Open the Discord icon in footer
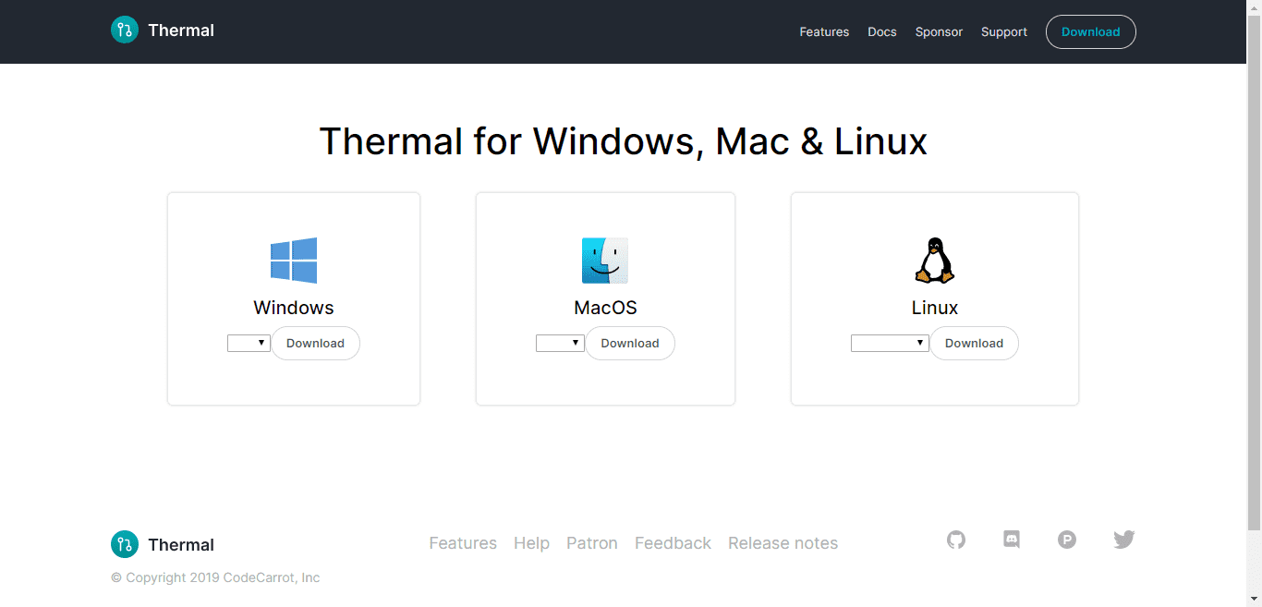Screen dimensions: 1262x607 (1012, 540)
